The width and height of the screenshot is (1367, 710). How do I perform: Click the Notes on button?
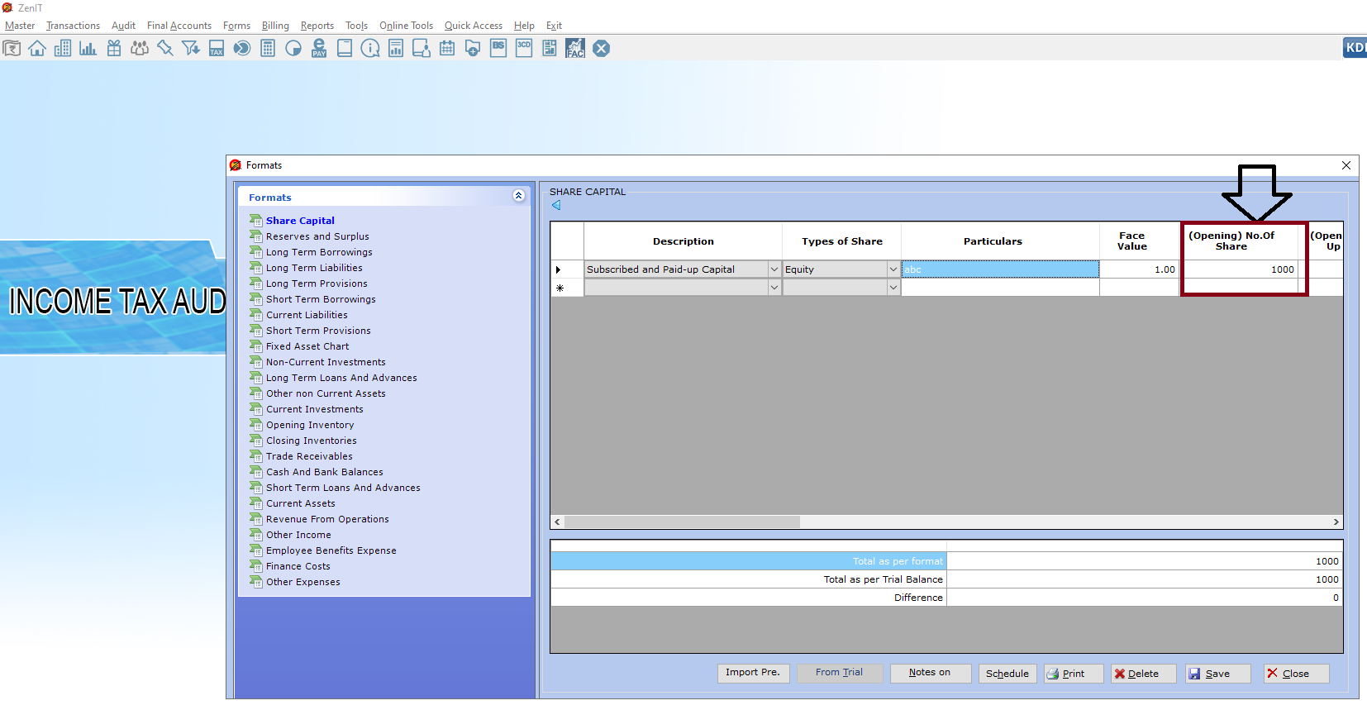pos(930,673)
